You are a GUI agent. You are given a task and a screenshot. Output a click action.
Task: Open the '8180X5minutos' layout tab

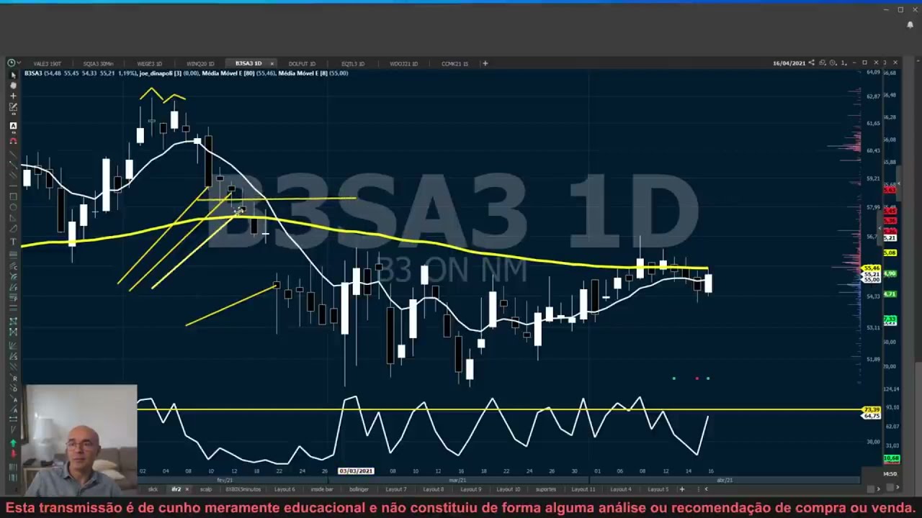pyautogui.click(x=243, y=489)
